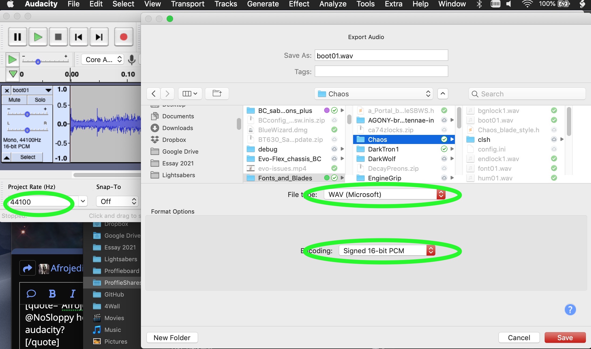
Task: Open the Generate menu
Action: pyautogui.click(x=263, y=4)
